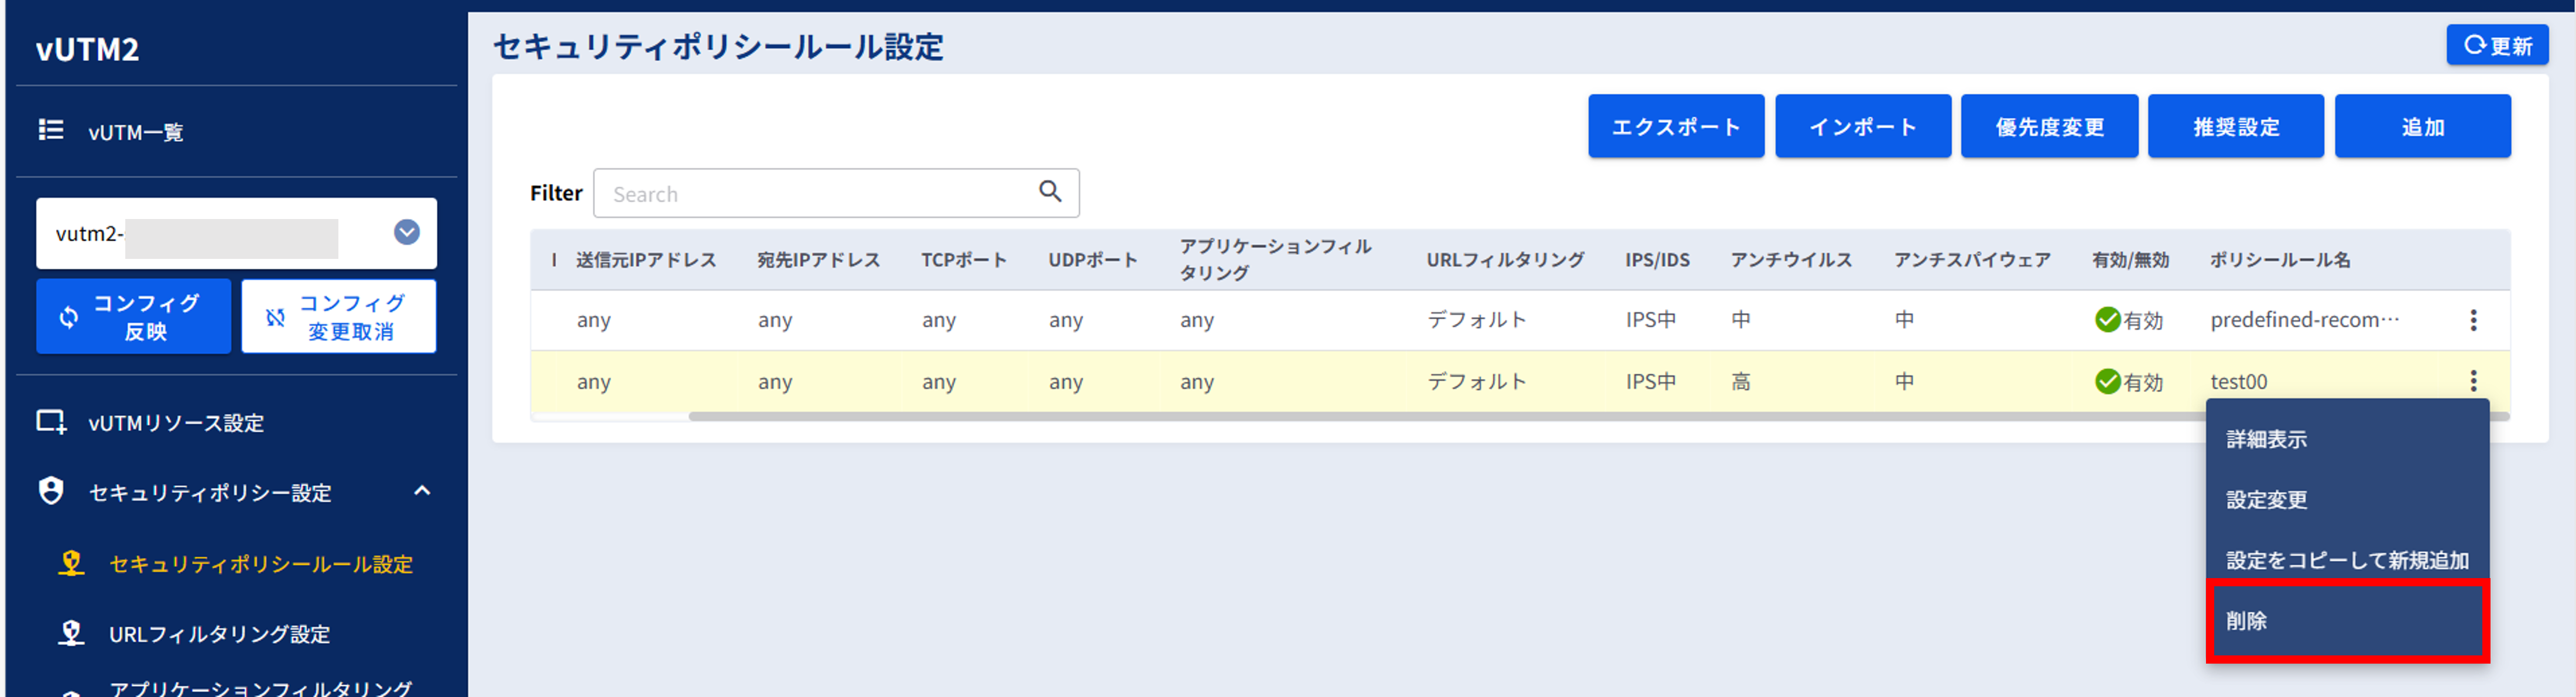Focus the Filter Search input field
Image resolution: width=2576 pixels, height=697 pixels.
[x=835, y=193]
